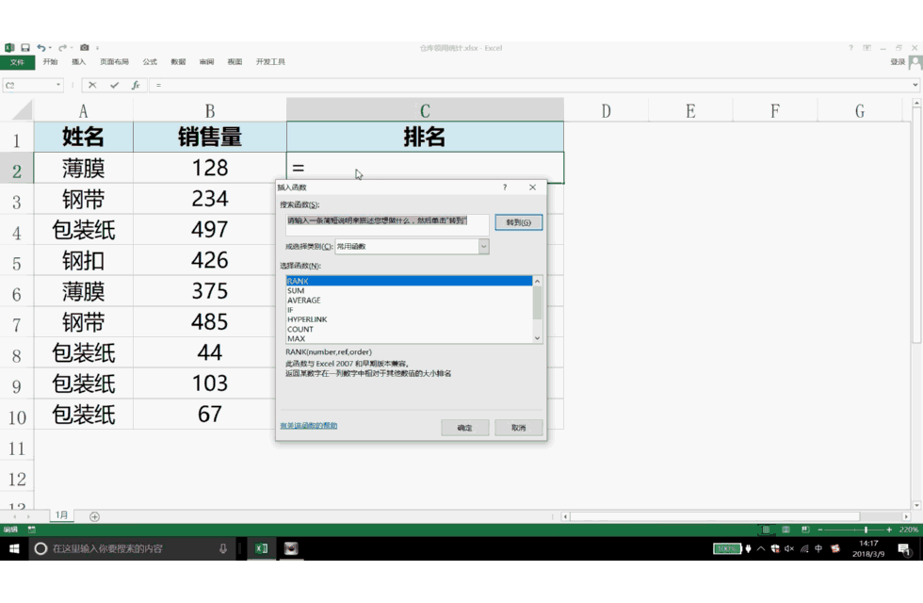Click the macro recording icon in status bar
Screen dimensions: 923x603
coord(31,530)
